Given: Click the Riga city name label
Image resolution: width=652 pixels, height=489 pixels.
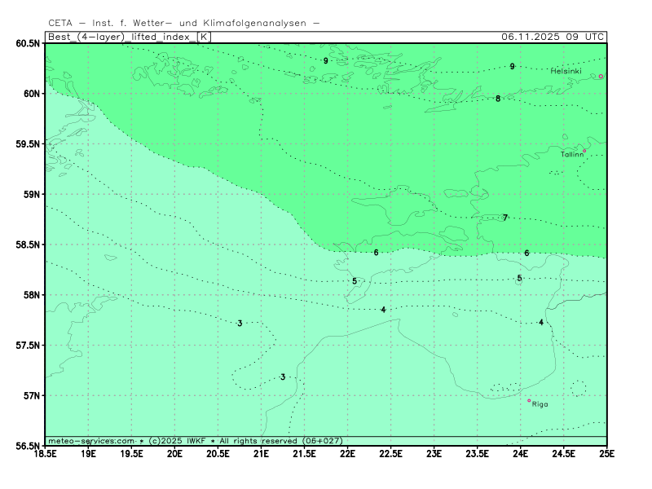Looking at the screenshot, I should tap(540, 404).
